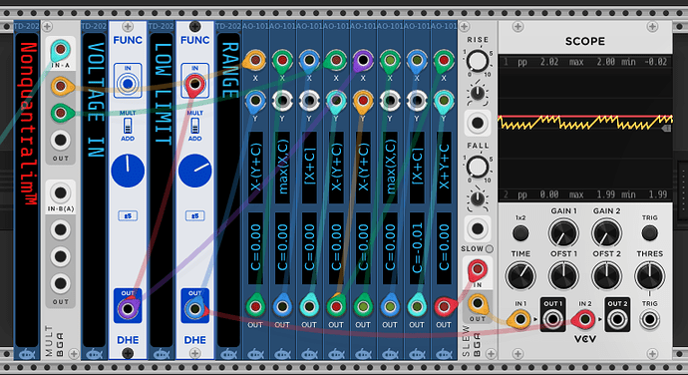Screen dimensions: 688x375
Task: Click the Scope IN 1 jack
Action: pyautogui.click(x=520, y=320)
